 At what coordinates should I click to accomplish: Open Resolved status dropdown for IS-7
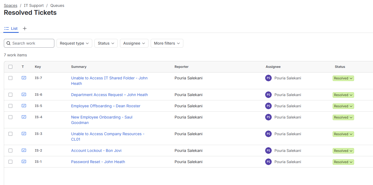[x=343, y=78]
